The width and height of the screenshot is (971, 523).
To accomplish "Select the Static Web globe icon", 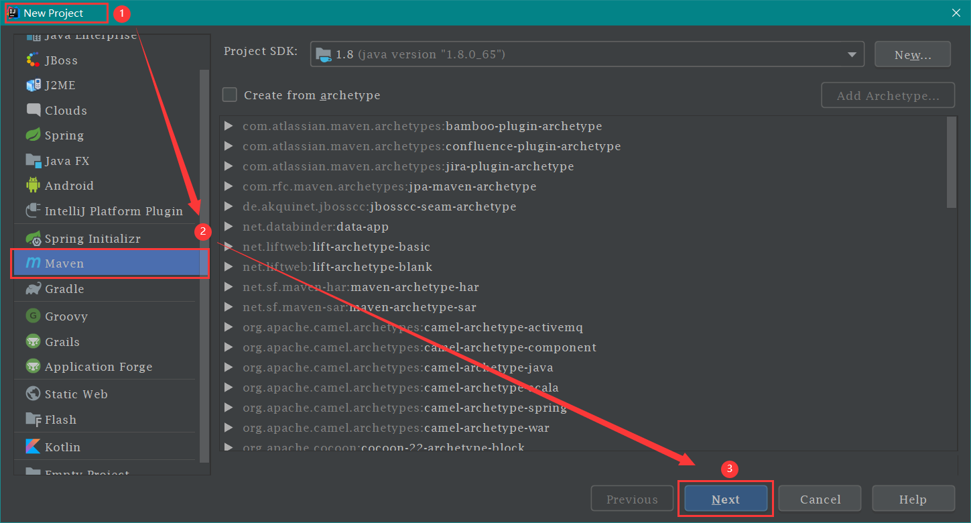I will pyautogui.click(x=33, y=394).
